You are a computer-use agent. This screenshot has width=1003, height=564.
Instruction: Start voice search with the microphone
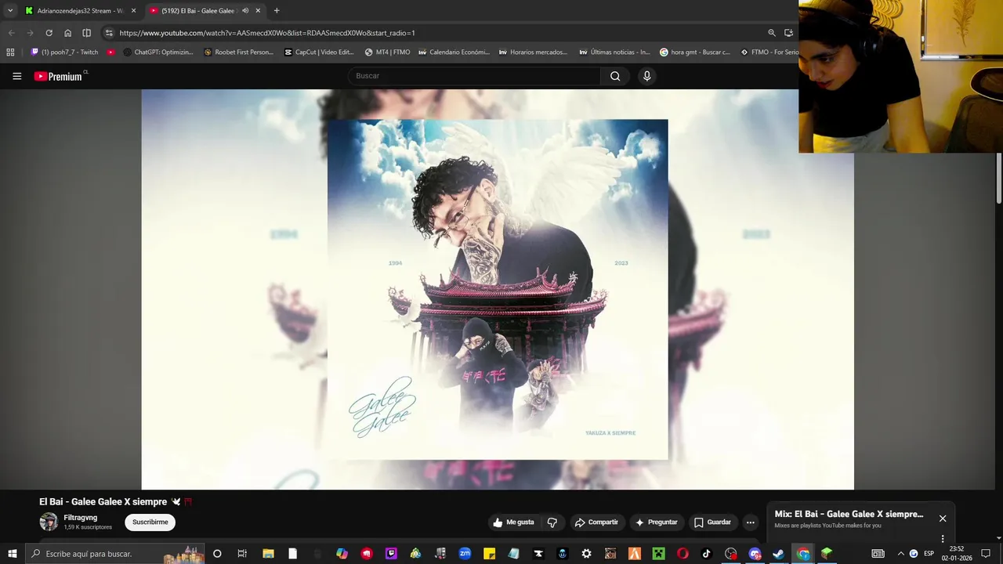point(646,76)
